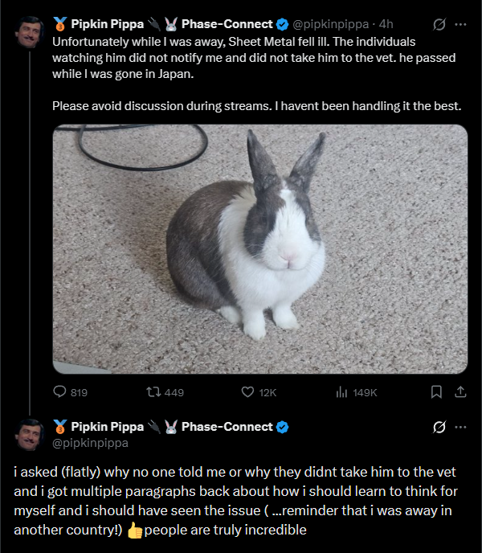
Task: Click the reply text about the vet
Action: [235, 501]
